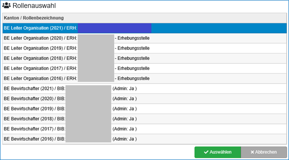Choose BE Bewirtschafter (2017) row

click(144, 129)
